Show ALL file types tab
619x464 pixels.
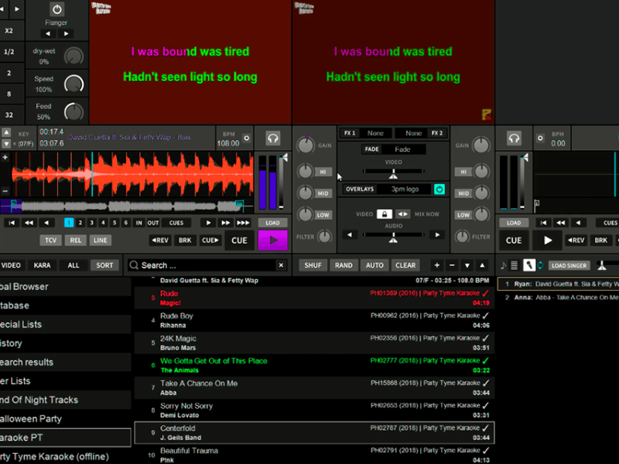[x=74, y=265]
